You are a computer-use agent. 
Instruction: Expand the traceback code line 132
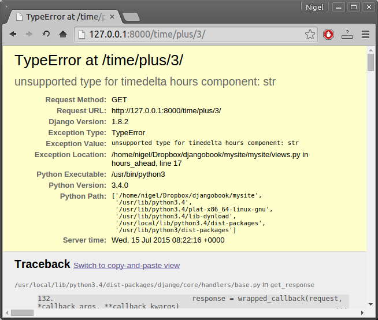tap(193, 302)
